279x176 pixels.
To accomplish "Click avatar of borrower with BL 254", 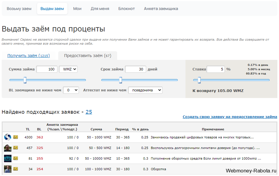I will click(8, 169).
